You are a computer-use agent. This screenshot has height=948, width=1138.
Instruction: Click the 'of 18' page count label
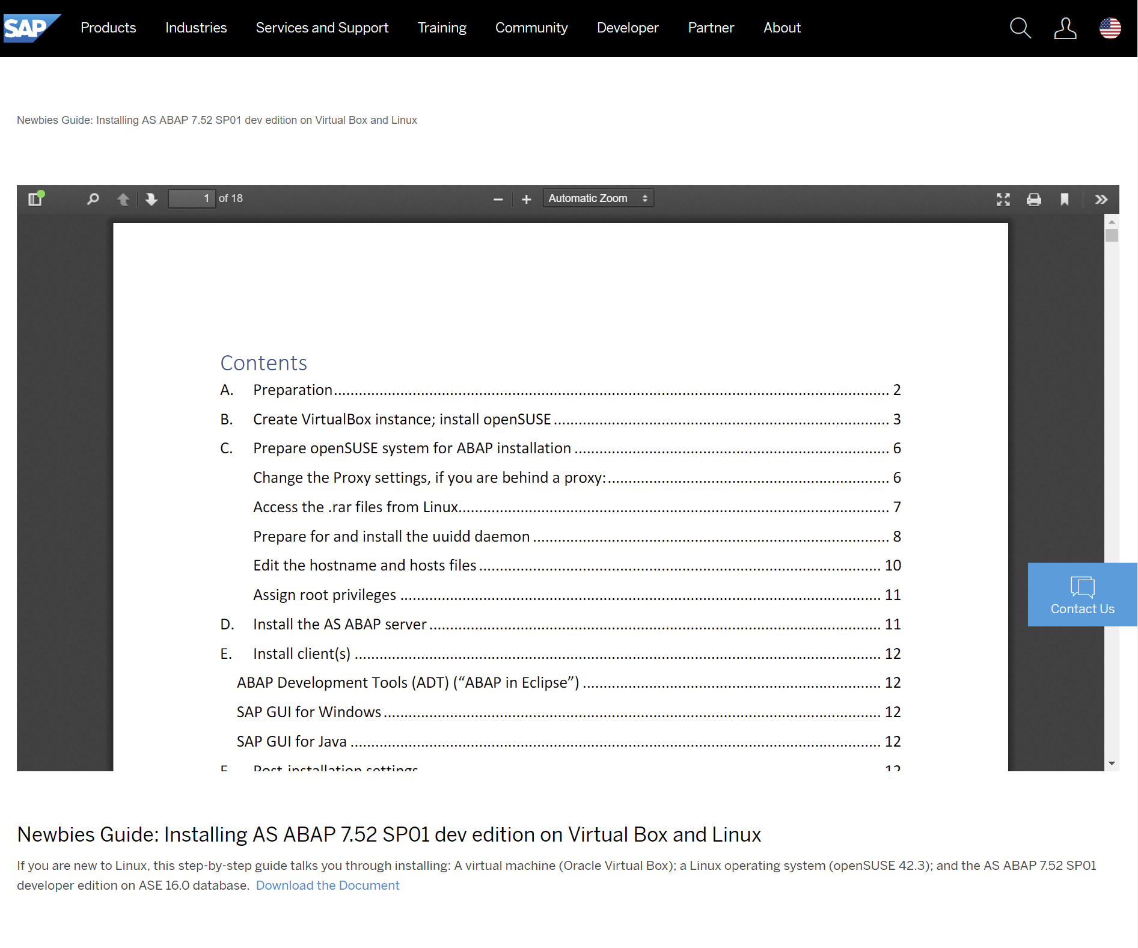coord(231,198)
